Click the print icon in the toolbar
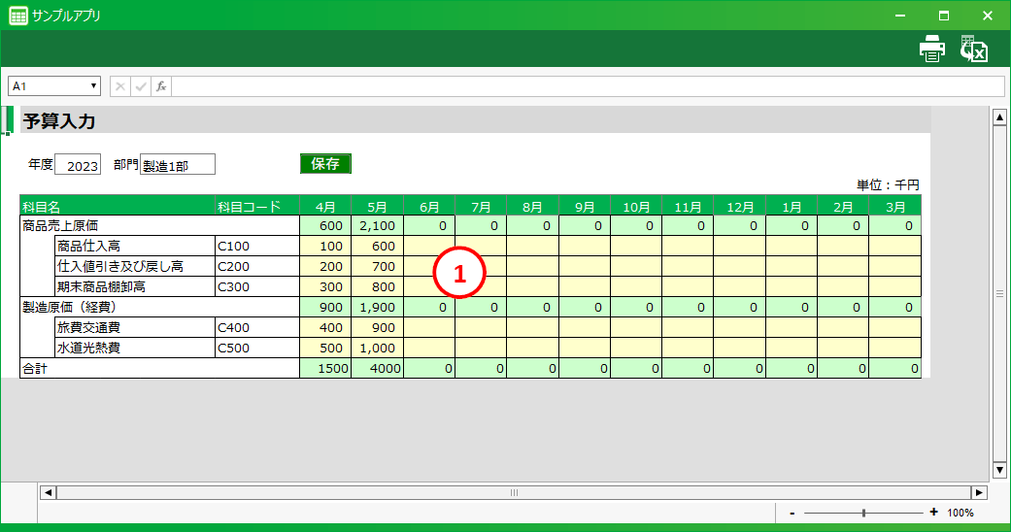The width and height of the screenshot is (1011, 532). tap(932, 49)
